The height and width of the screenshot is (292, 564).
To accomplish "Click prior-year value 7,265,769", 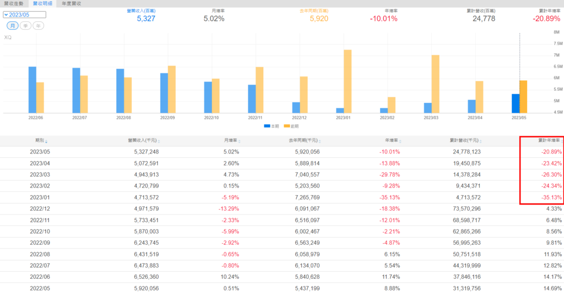I will [307, 197].
